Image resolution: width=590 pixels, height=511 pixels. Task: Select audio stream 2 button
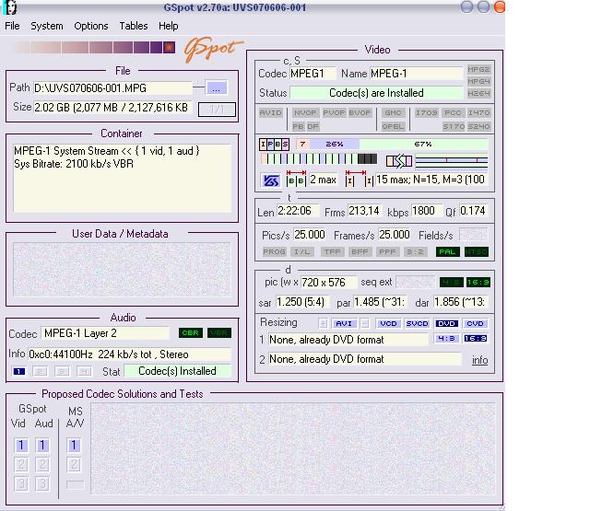pyautogui.click(x=40, y=372)
